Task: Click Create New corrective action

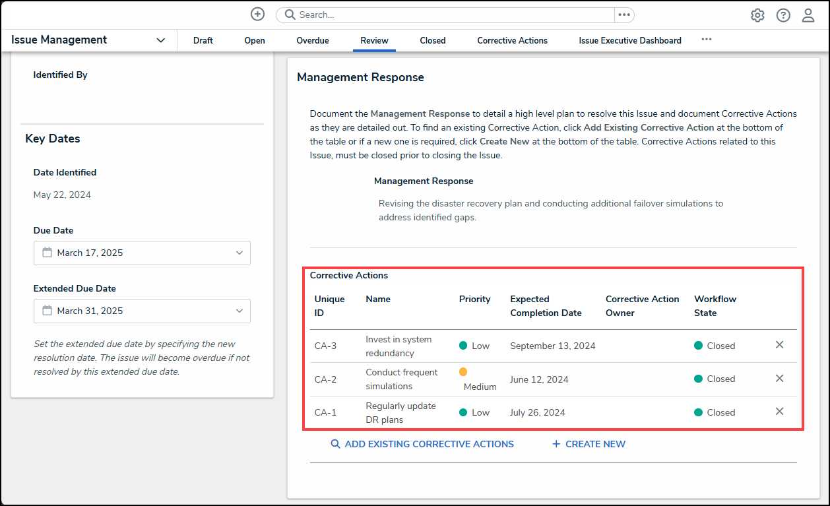Action: [x=589, y=444]
